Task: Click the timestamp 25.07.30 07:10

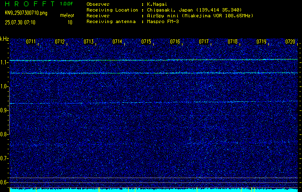Action: coord(20,23)
